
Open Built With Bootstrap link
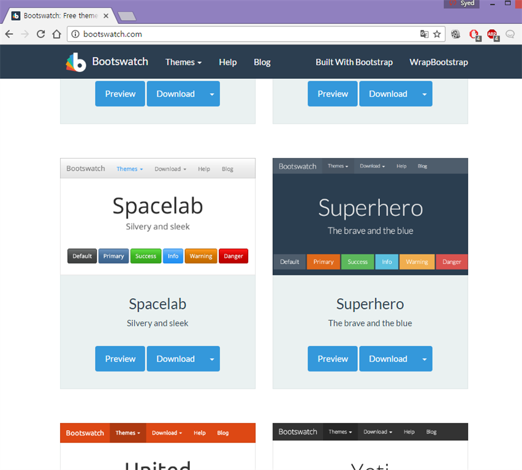(x=354, y=62)
